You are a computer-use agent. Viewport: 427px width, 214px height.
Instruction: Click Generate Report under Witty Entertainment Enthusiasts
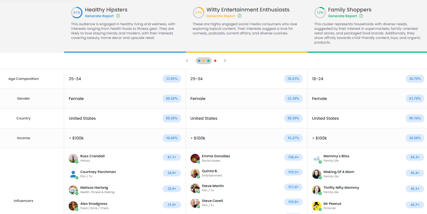click(221, 16)
